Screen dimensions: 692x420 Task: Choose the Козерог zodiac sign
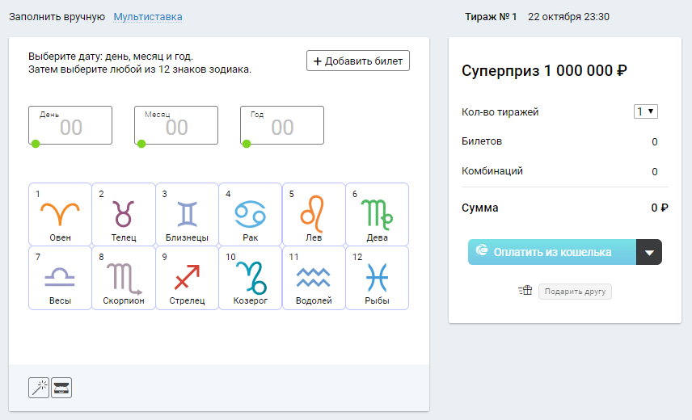point(251,278)
